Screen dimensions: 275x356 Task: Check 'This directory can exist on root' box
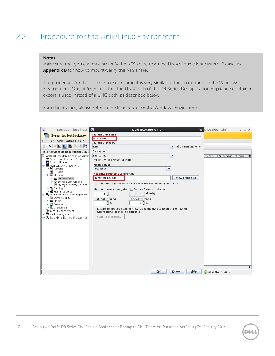[96, 184]
